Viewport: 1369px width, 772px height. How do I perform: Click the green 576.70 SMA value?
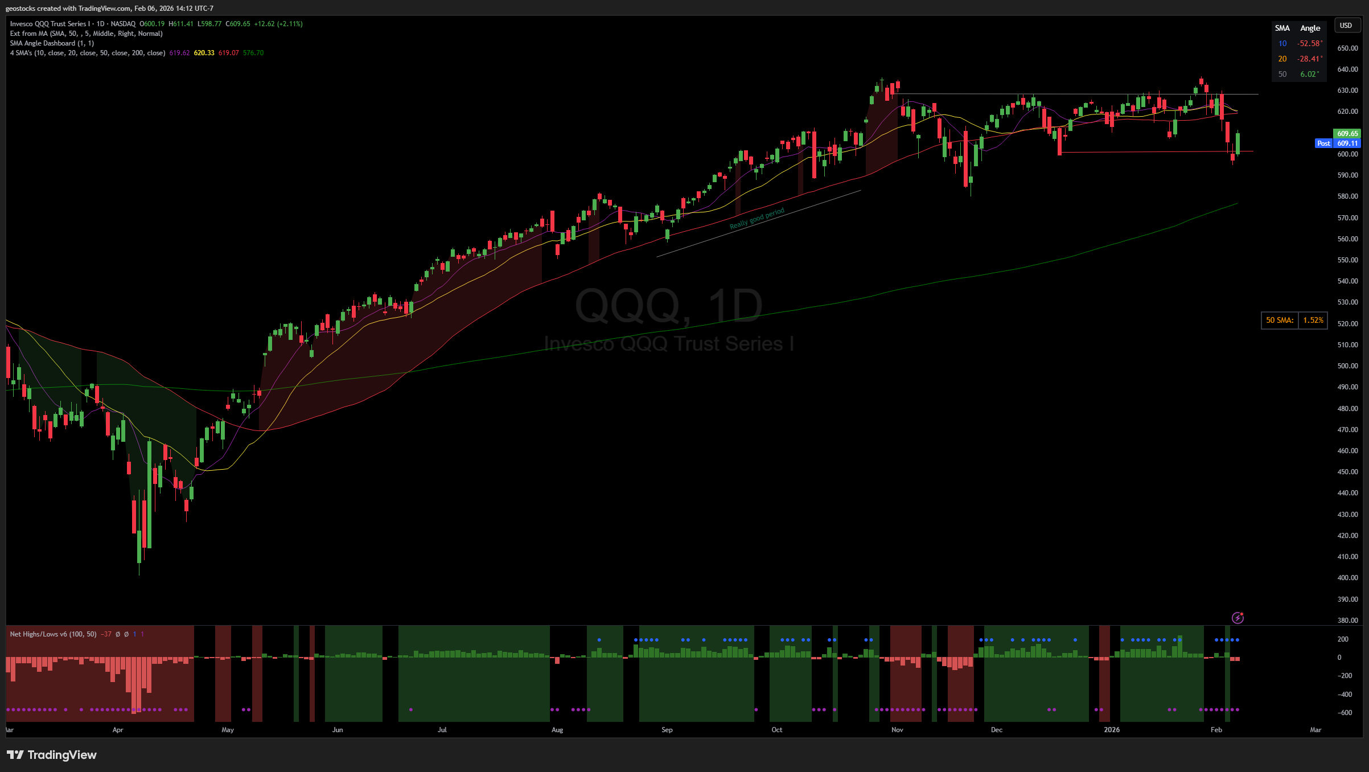(x=253, y=53)
